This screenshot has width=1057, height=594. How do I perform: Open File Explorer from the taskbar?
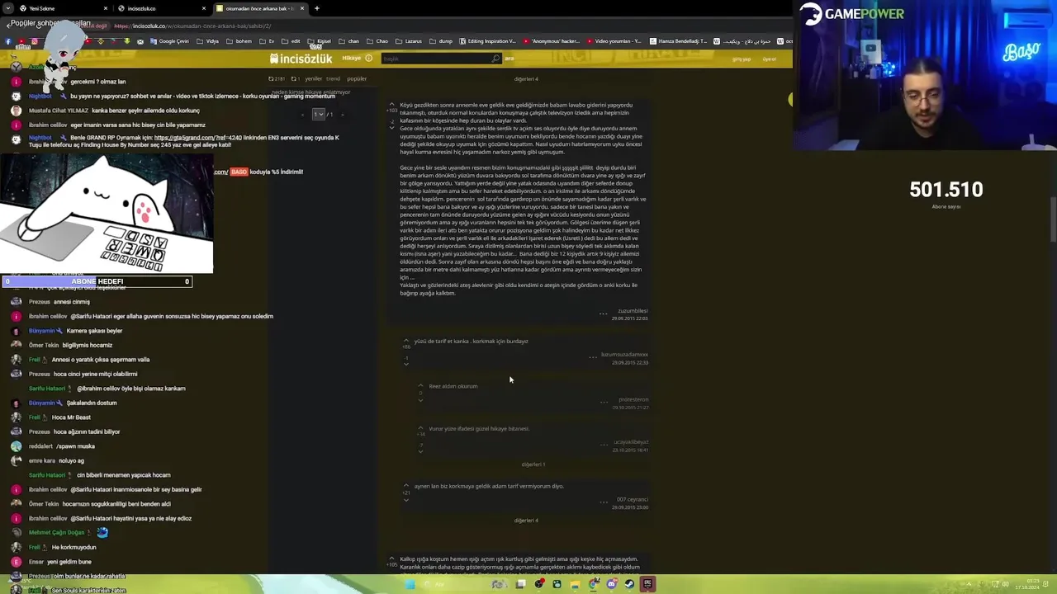click(575, 584)
